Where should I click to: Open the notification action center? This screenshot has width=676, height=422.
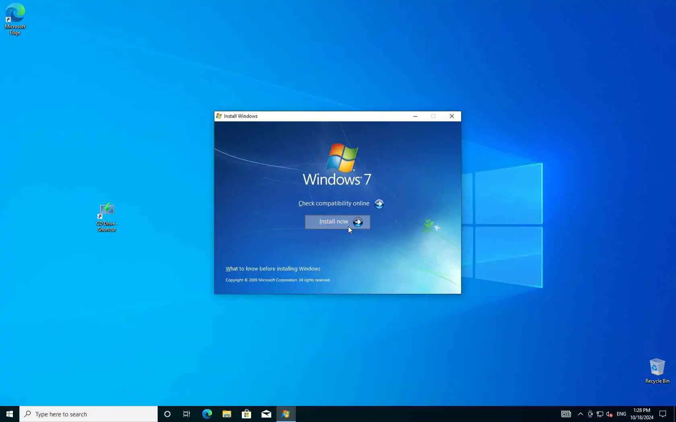663,414
